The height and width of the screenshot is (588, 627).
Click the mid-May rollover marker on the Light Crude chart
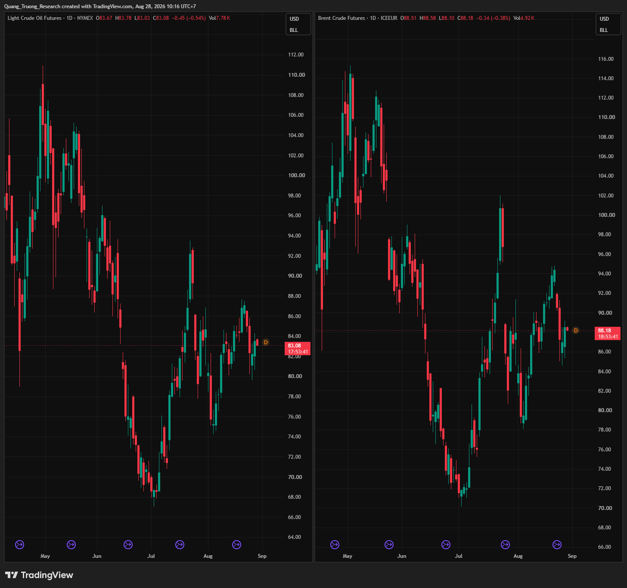pos(71,545)
